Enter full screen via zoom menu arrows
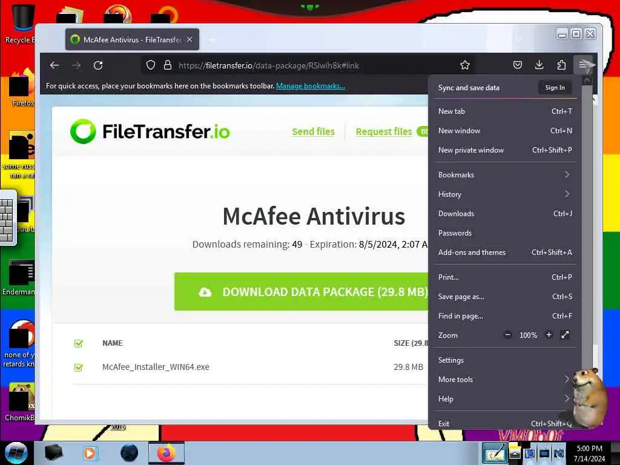Viewport: 620px width, 465px height. tap(565, 335)
